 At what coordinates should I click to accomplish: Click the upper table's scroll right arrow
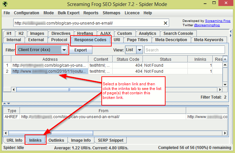(220, 90)
